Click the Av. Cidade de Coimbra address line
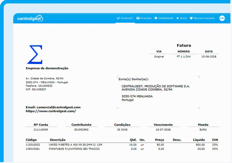Screen dimensions: 232x163 [x=45, y=78]
